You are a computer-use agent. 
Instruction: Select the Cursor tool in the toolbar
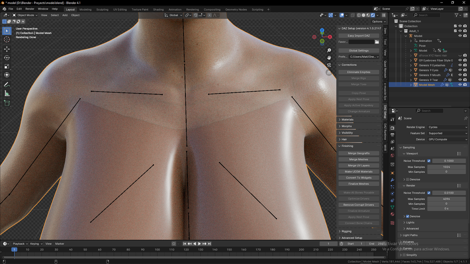[x=7, y=40]
